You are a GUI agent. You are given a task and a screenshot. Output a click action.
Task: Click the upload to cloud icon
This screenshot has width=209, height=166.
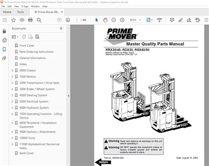point(22,20)
